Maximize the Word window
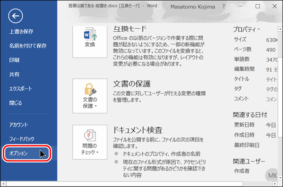This screenshot has height=187, width=283. click(258, 6)
